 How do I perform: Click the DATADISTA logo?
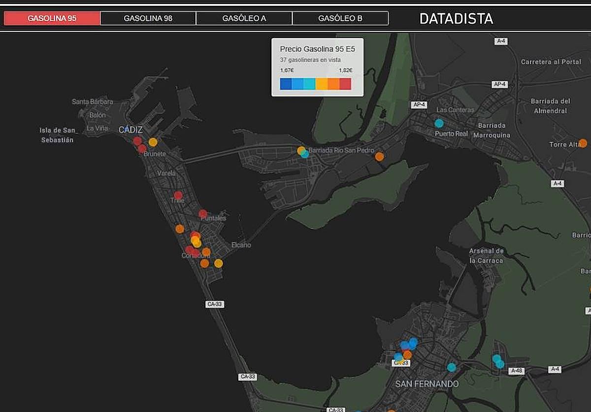click(456, 19)
